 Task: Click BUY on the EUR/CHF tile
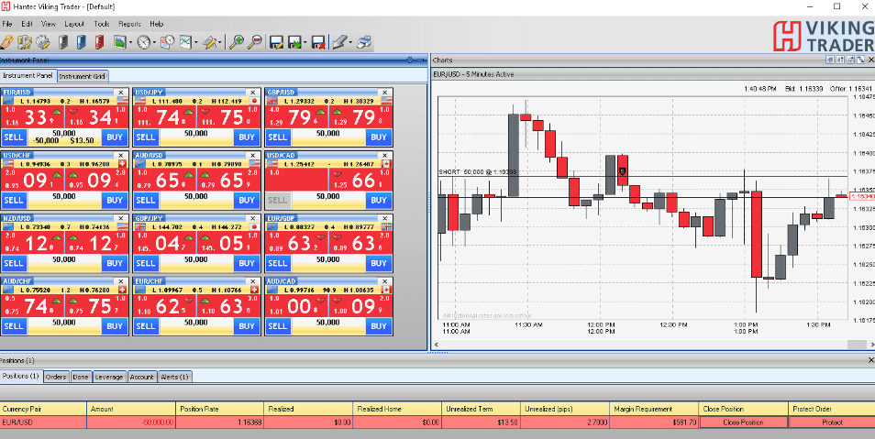click(247, 326)
